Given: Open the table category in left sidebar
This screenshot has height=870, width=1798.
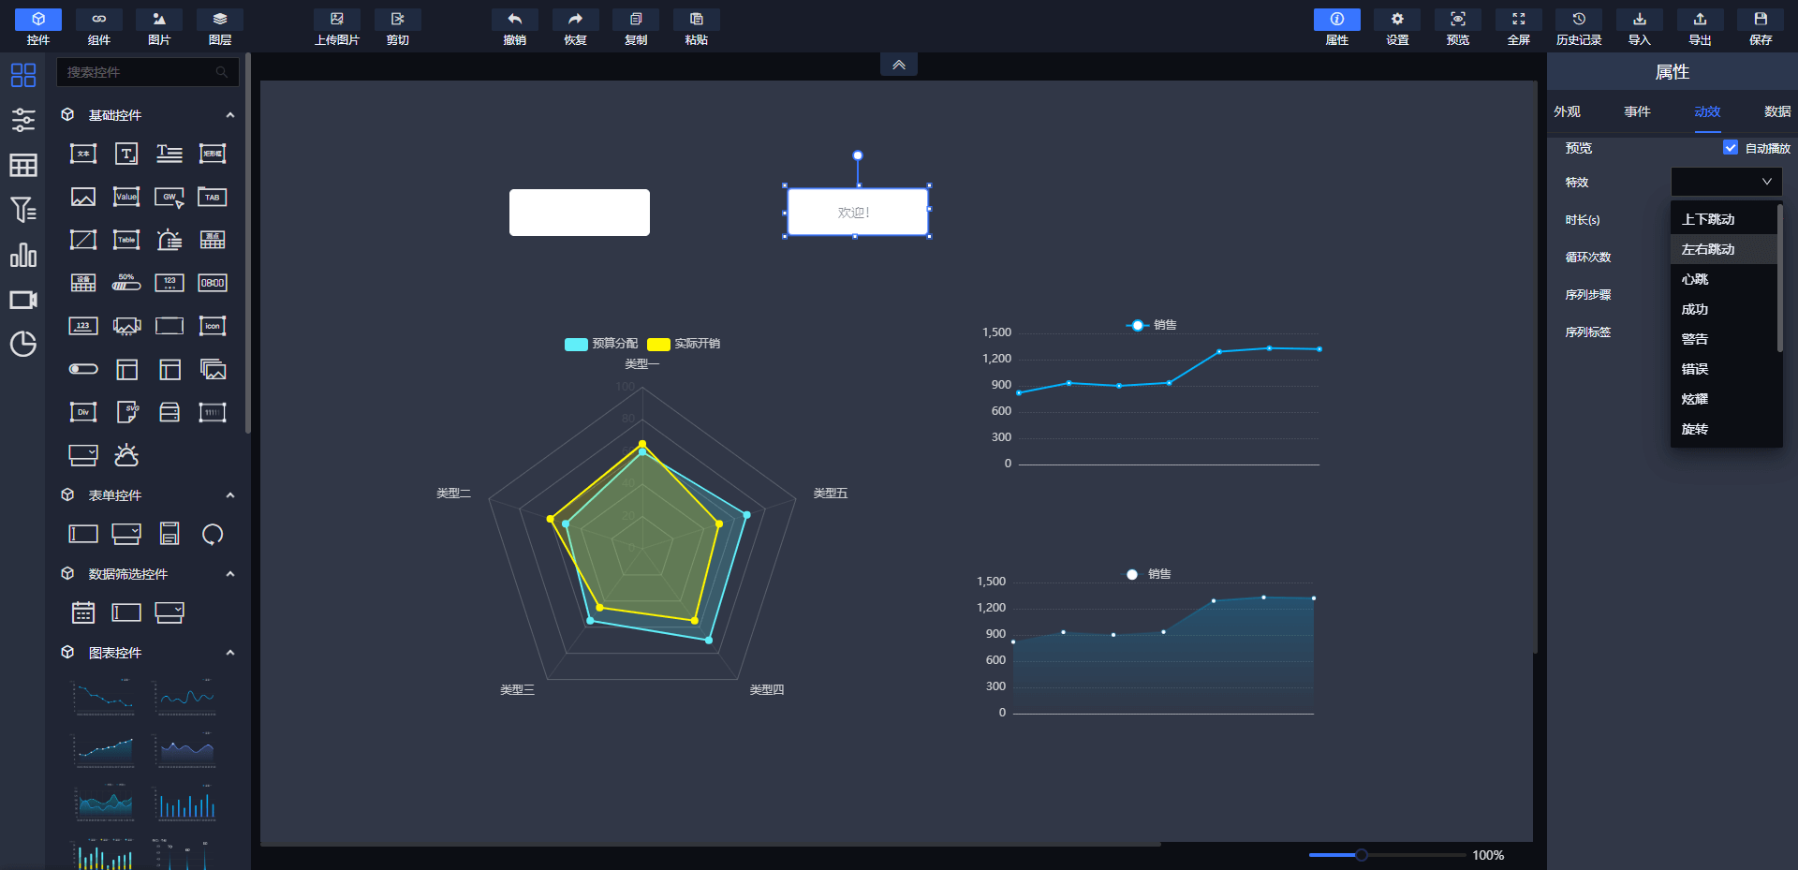Looking at the screenshot, I should pos(23,165).
